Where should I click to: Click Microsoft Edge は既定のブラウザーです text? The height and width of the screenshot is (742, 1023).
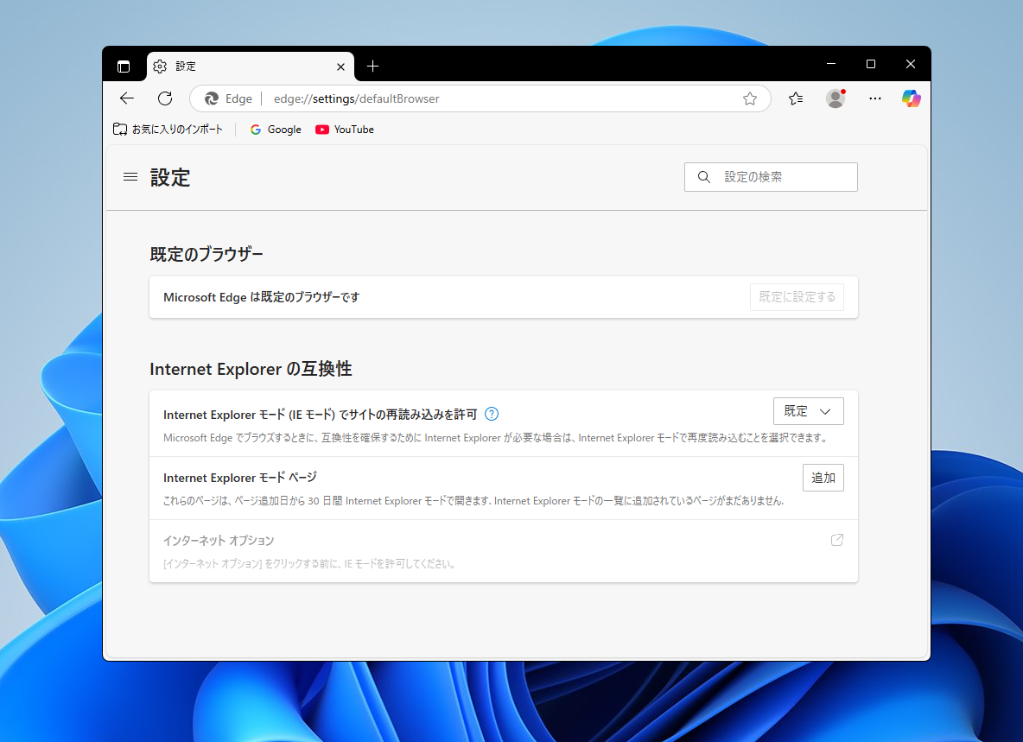pyautogui.click(x=261, y=297)
